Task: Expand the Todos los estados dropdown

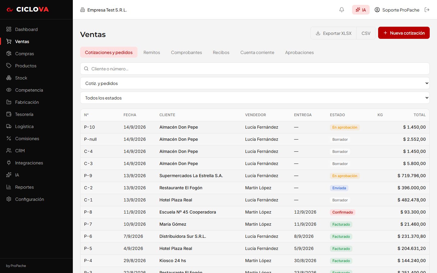Action: click(255, 98)
